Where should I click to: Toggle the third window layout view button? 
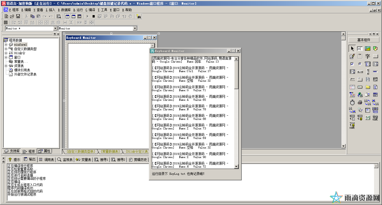(x=79, y=16)
